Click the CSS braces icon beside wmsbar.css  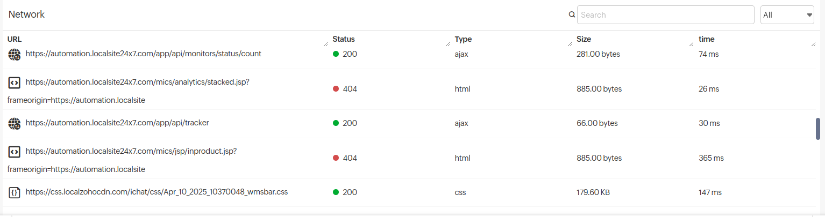(15, 192)
